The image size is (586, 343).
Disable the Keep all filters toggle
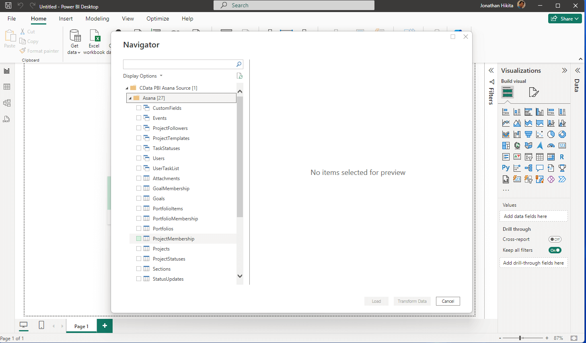[x=555, y=250]
